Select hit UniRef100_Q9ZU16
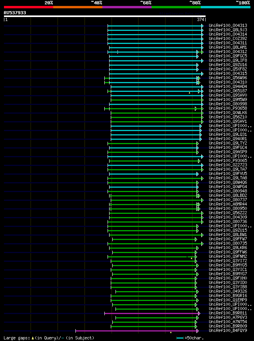Viewport: 254px width, 341px height. (x=228, y=65)
